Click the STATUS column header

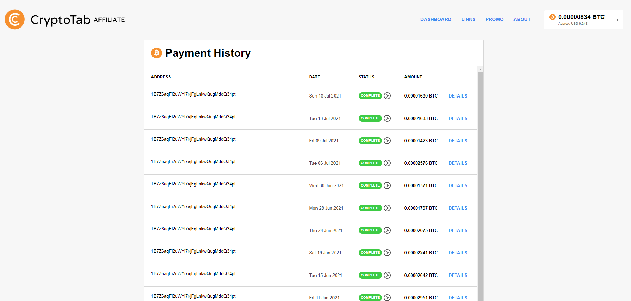pyautogui.click(x=366, y=77)
